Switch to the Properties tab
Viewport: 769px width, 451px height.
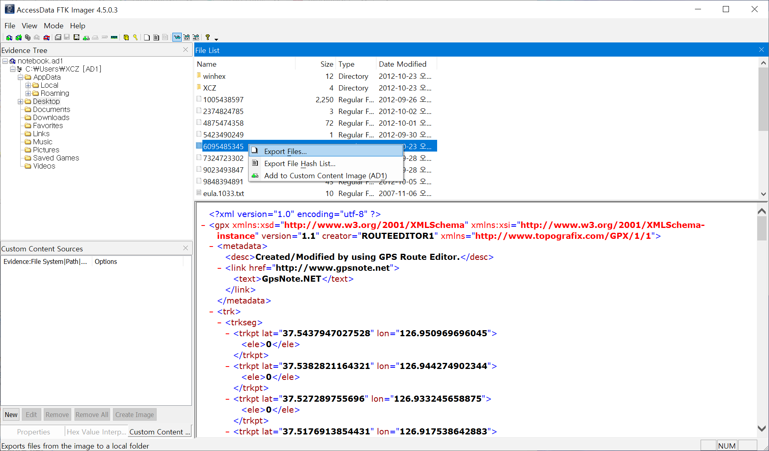33,432
